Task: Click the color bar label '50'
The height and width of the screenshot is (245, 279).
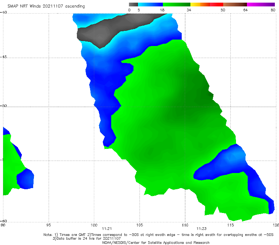Action: pos(223,10)
